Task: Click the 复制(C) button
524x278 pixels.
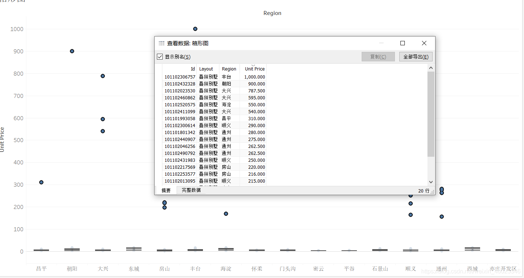Action: click(x=378, y=57)
